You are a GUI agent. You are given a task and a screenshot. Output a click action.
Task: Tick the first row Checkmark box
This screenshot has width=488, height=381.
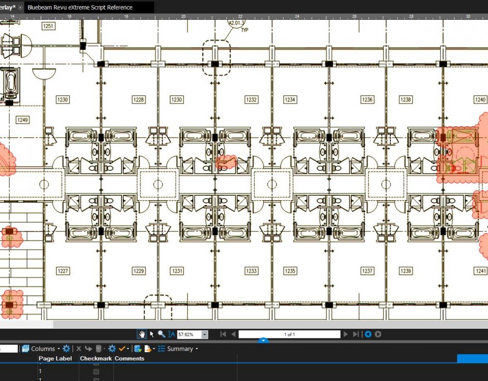point(96,372)
